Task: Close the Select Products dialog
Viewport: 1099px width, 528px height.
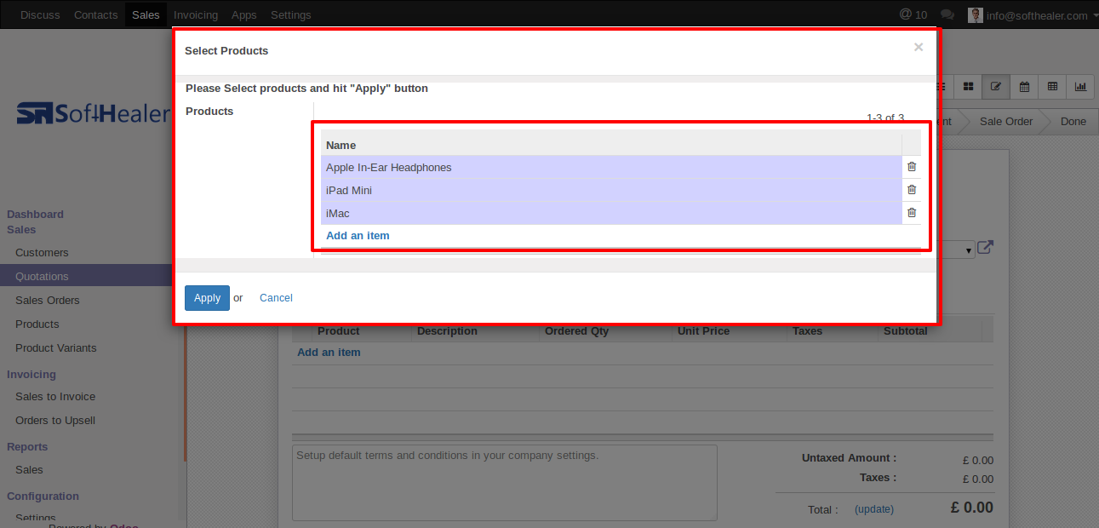Action: click(x=919, y=48)
